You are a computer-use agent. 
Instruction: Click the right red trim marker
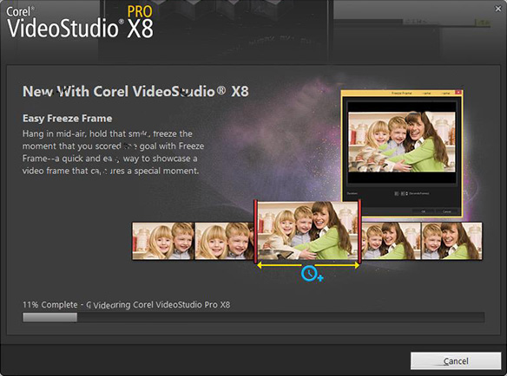pyautogui.click(x=359, y=231)
